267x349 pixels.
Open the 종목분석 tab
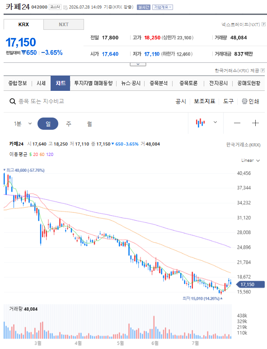(x=159, y=83)
